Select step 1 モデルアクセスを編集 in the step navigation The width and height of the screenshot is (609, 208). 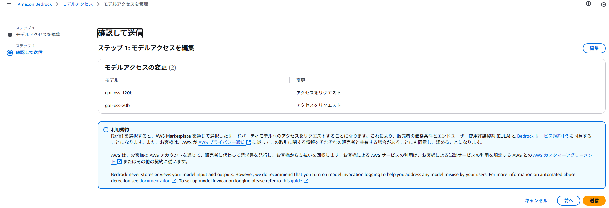point(38,35)
